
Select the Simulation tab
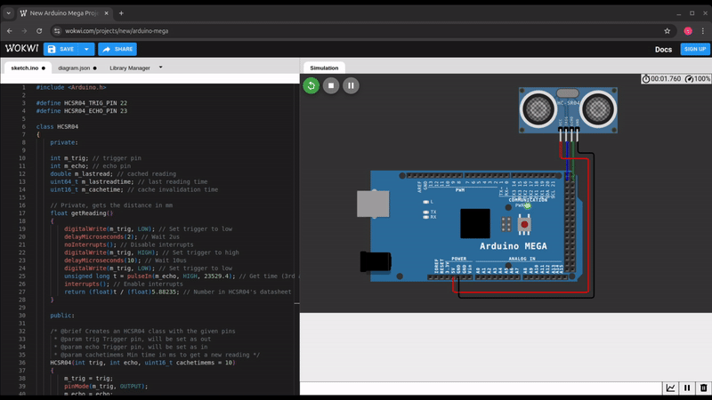tap(324, 68)
